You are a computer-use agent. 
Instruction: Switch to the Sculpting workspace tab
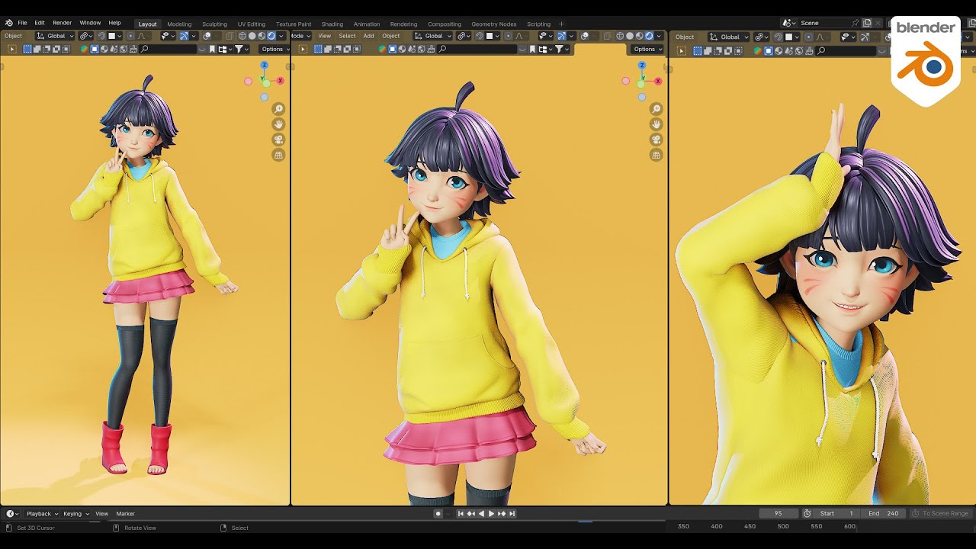tap(214, 24)
